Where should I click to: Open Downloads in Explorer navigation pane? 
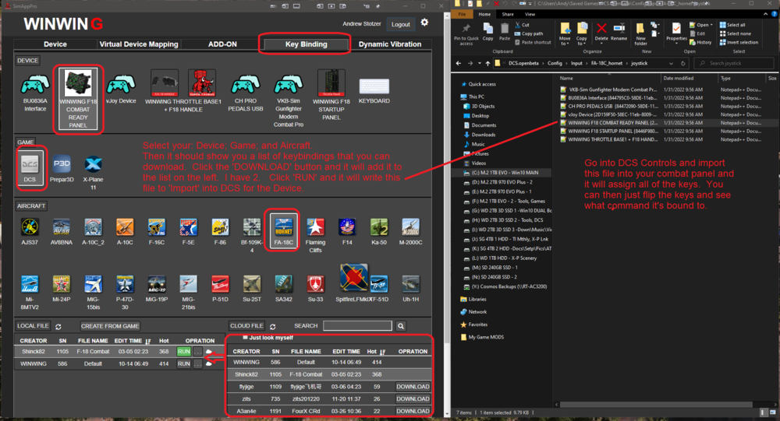click(x=484, y=135)
